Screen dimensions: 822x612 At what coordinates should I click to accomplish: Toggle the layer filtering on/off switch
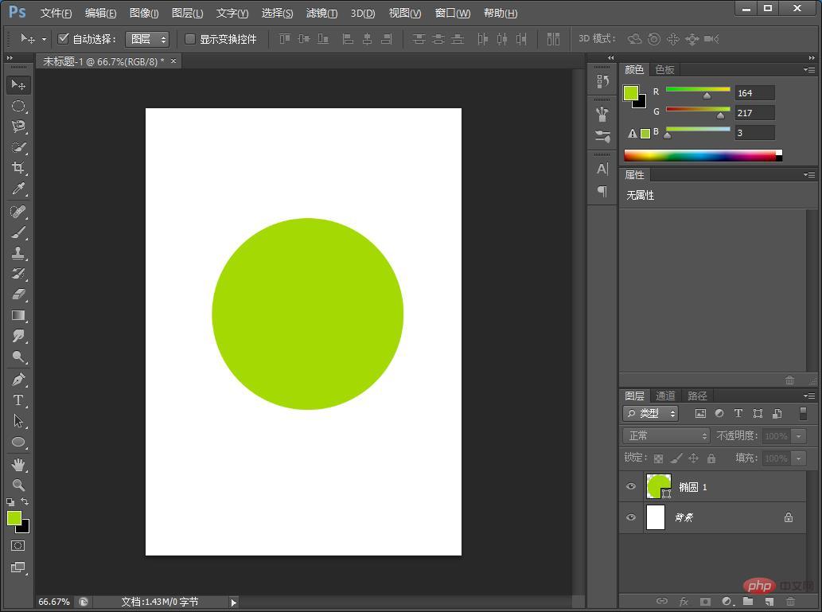(803, 413)
